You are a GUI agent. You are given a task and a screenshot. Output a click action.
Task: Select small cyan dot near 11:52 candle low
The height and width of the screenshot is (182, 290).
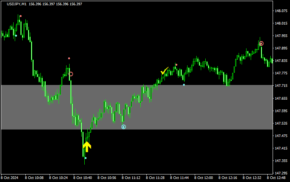[x=184, y=85]
